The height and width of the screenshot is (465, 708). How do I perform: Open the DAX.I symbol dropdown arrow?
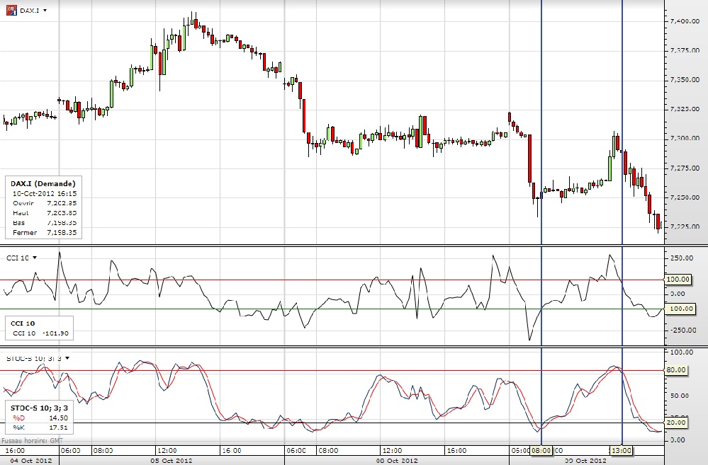[45, 11]
